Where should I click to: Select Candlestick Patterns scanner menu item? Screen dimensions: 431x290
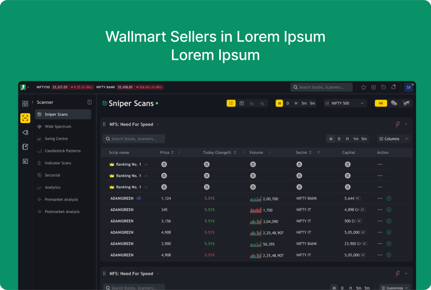tap(62, 151)
